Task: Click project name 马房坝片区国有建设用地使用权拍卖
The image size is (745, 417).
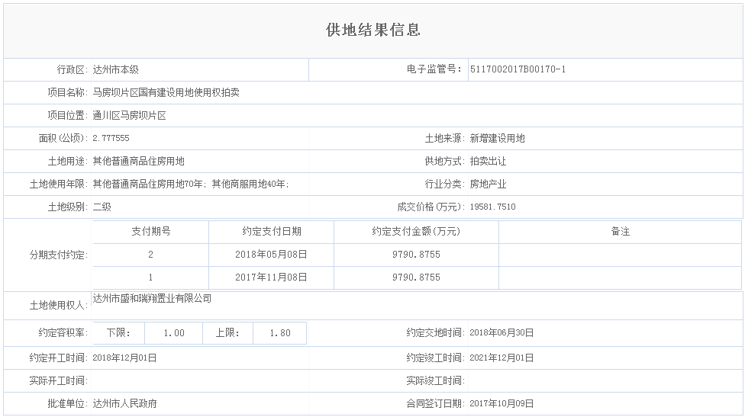Action: [x=166, y=92]
